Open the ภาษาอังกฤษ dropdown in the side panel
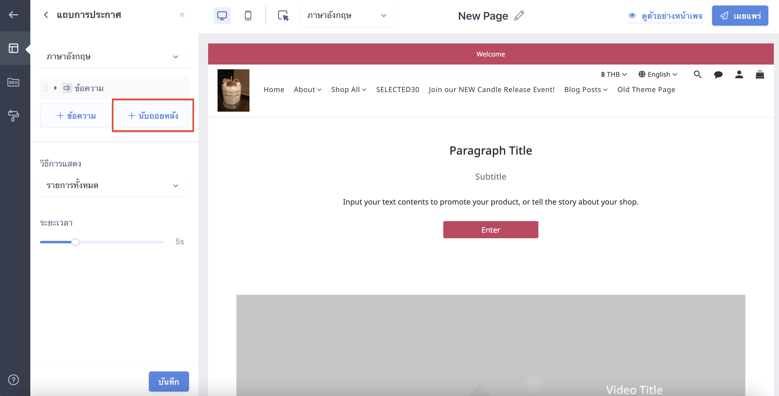 click(114, 57)
